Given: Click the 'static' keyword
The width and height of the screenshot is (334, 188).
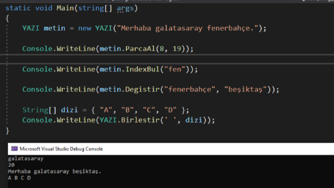Looking at the screenshot, I should pyautogui.click(x=18, y=8).
